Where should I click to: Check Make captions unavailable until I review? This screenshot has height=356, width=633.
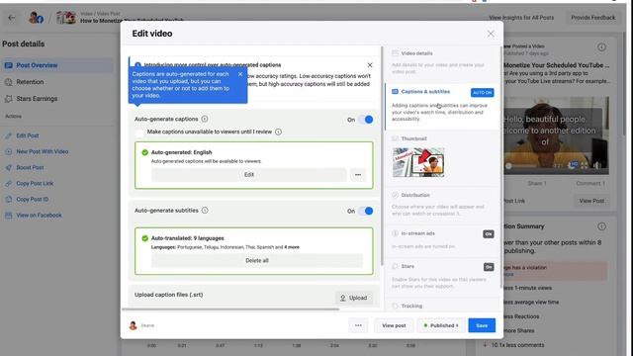(x=139, y=133)
